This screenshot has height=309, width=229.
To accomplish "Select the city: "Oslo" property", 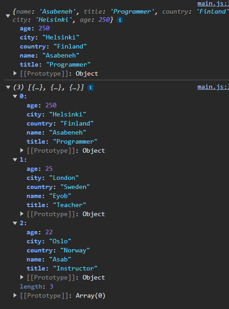I will click(x=49, y=241).
